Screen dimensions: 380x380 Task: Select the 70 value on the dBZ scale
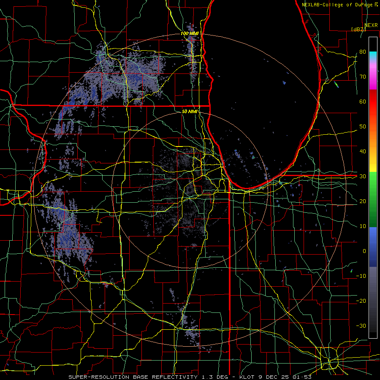(x=363, y=77)
